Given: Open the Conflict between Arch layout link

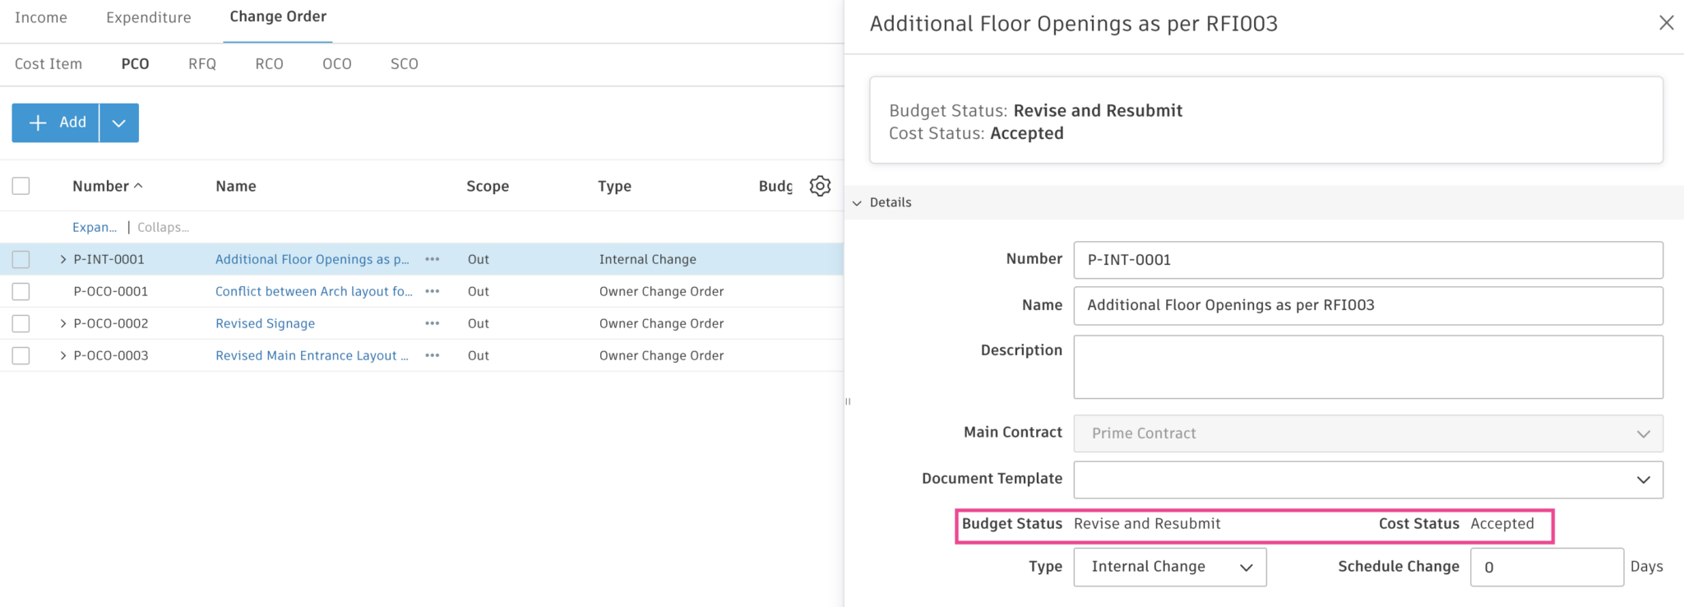Looking at the screenshot, I should pos(314,291).
